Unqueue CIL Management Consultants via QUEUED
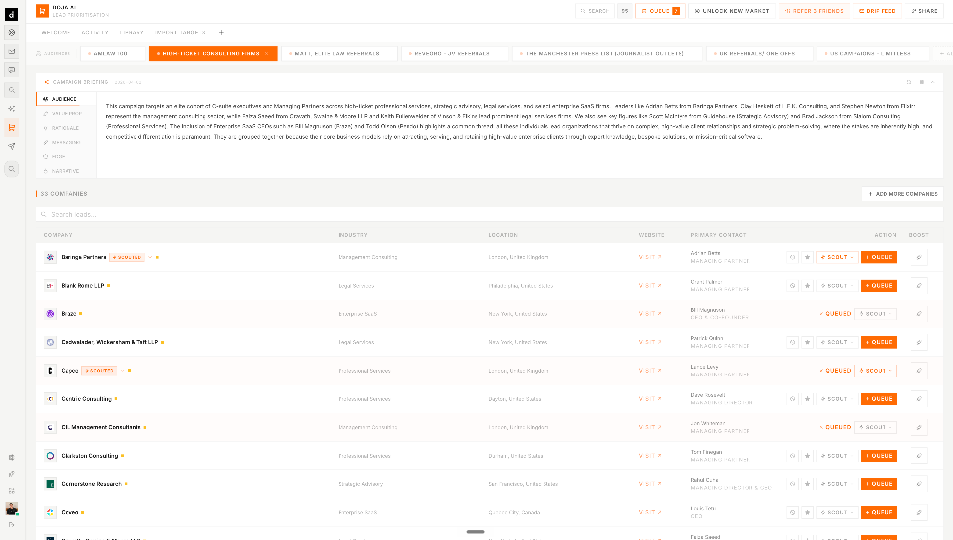Screen dimensions: 953x540 (835, 427)
